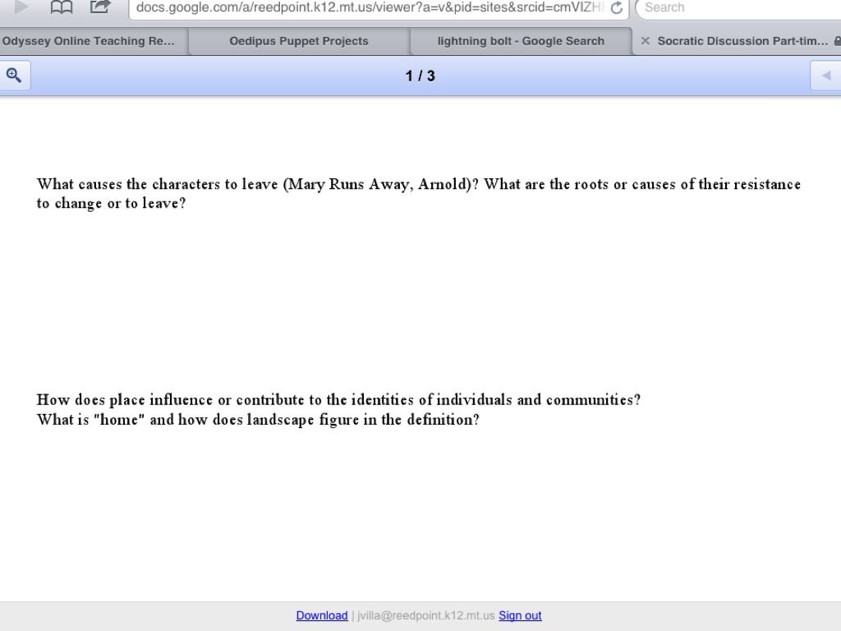The width and height of the screenshot is (841, 631).
Task: Click the Sign out link
Action: 520,615
